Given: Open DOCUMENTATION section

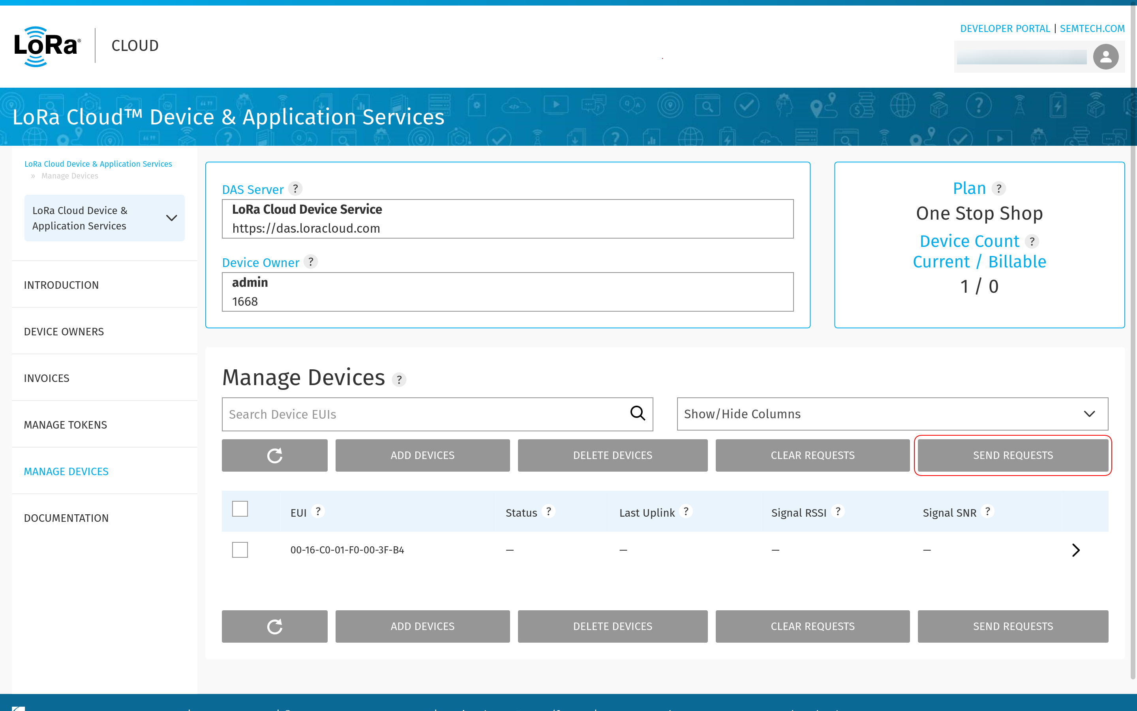Looking at the screenshot, I should (66, 517).
